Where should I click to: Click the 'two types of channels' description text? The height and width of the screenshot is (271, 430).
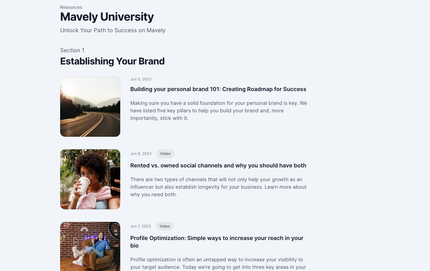[x=218, y=187]
